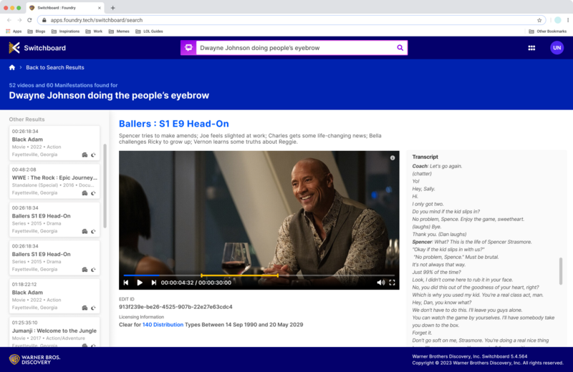Click crescent icon on Black Adam 01:18:22:12 card
Screen dimensions: 573x372
click(94, 308)
